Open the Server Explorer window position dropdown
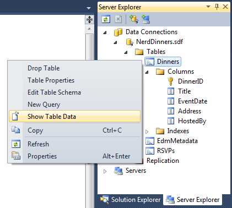 click(208, 7)
